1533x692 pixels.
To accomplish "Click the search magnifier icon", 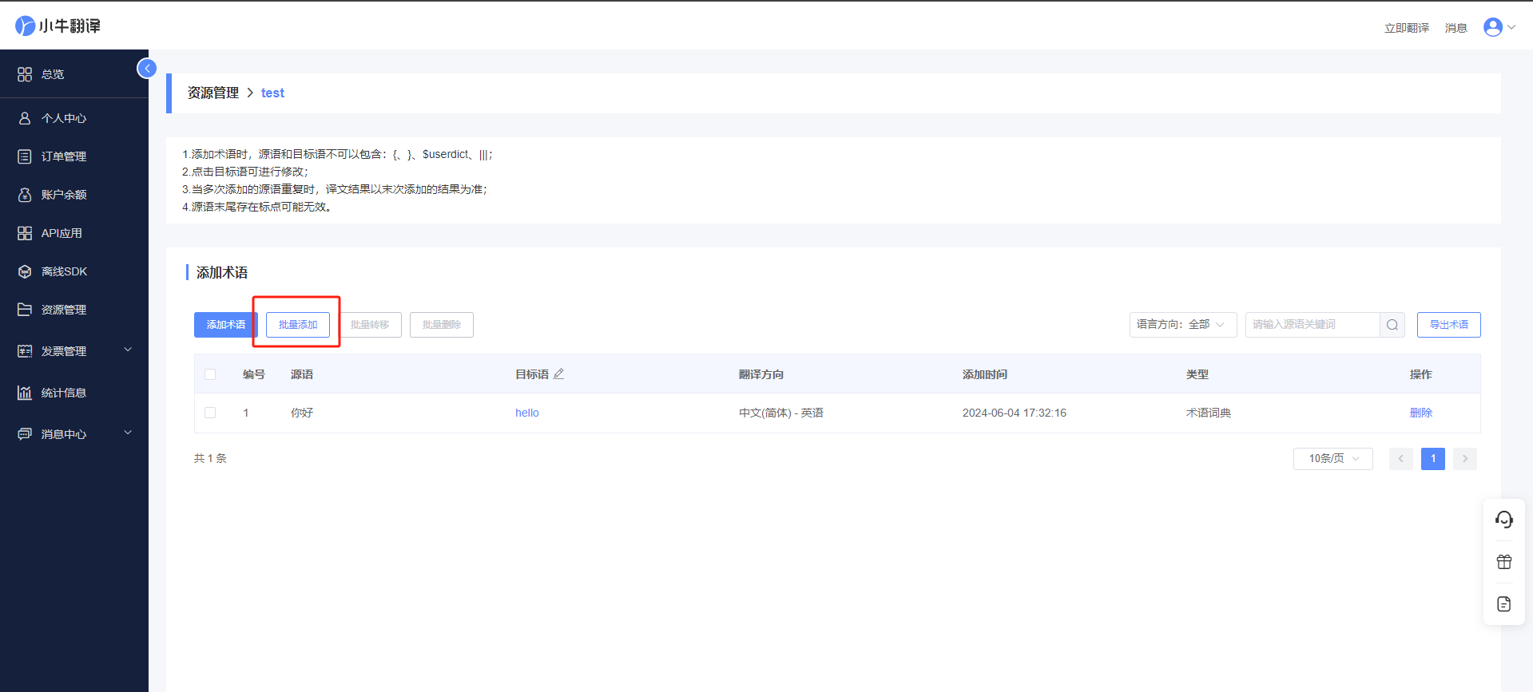I will [1392, 325].
